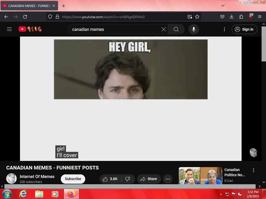Search with your voice microphone

(194, 29)
